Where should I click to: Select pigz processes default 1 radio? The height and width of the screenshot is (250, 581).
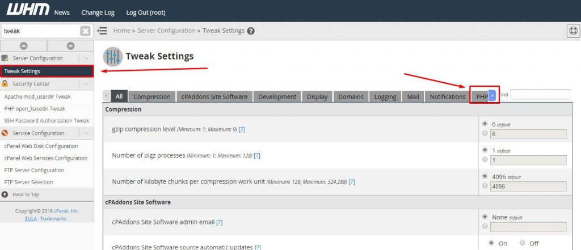pos(485,150)
